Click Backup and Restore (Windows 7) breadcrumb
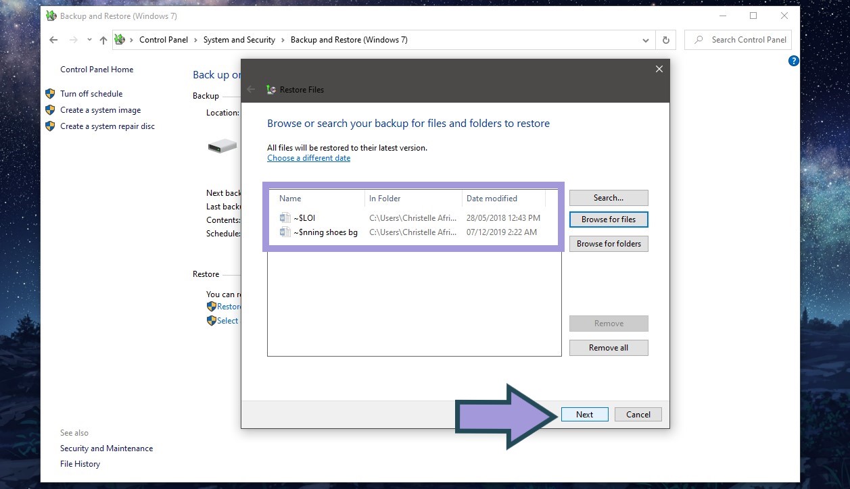The width and height of the screenshot is (850, 489). (349, 40)
